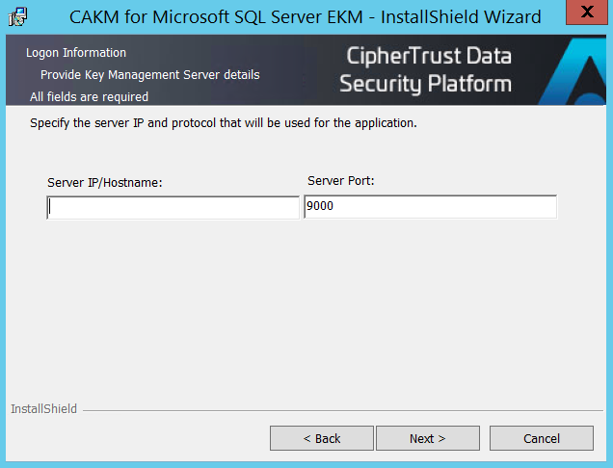Close the InstallShield Wizard window
Screen dimensions: 613x468
click(x=590, y=14)
